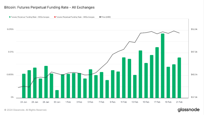Select the funding rate bar above 15 Feb
This screenshot has height=115, width=204.
(146, 81)
